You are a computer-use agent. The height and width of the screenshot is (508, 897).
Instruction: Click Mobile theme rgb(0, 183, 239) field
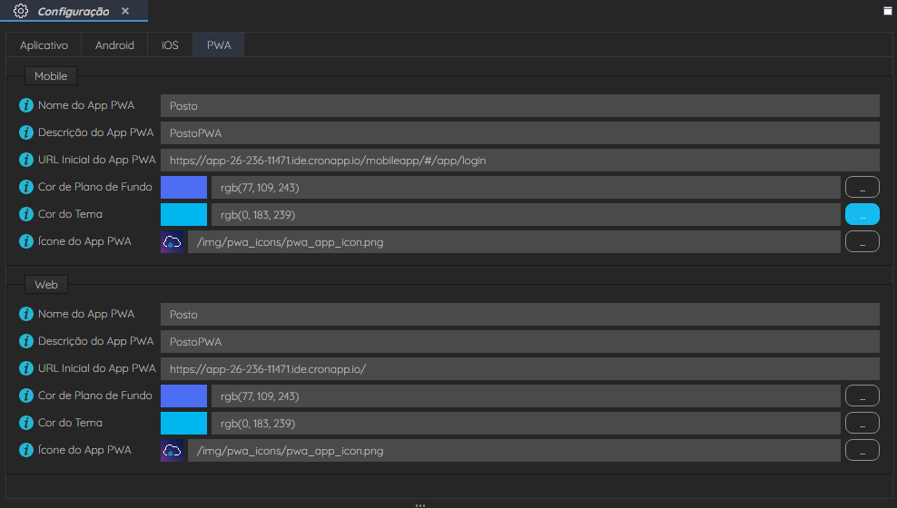(526, 215)
